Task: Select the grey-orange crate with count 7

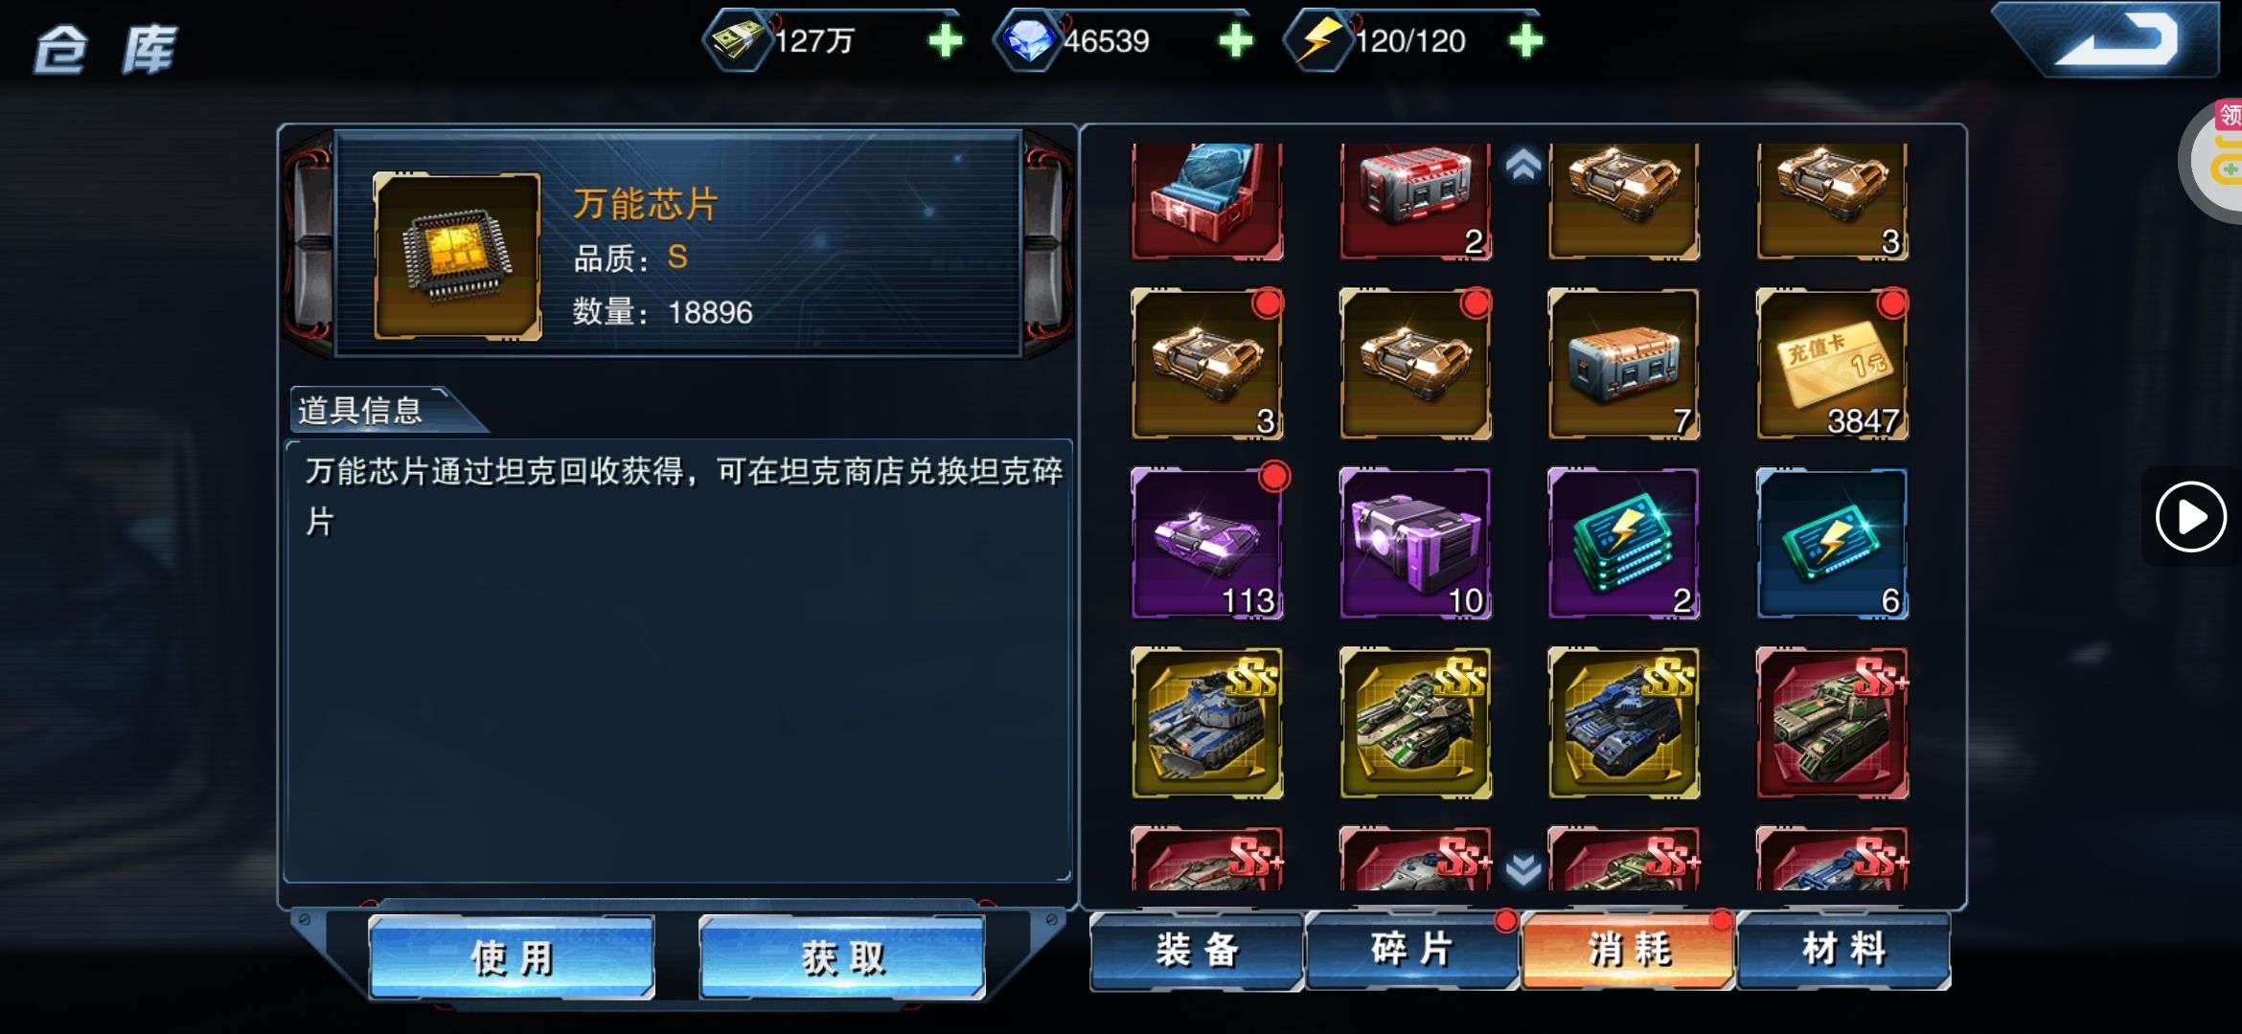Action: click(x=1624, y=364)
